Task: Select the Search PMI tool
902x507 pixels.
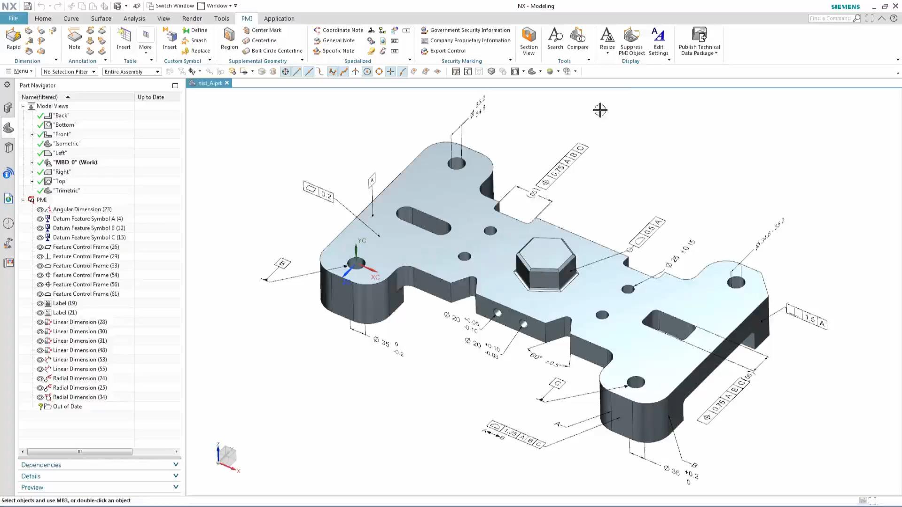Action: (555, 38)
